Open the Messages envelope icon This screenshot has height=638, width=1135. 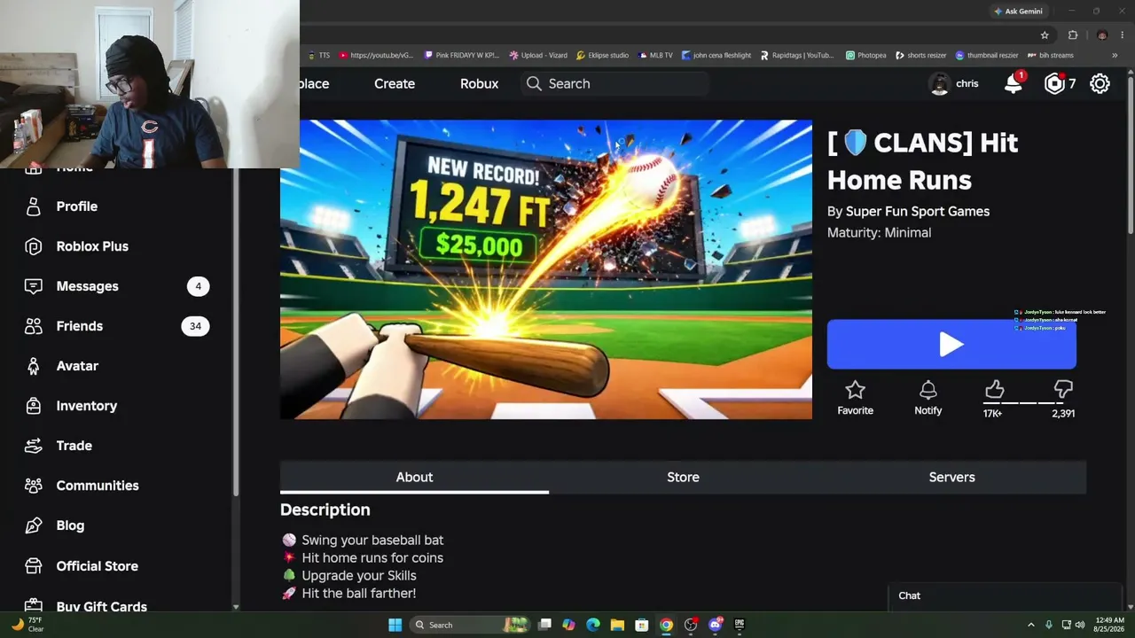(x=34, y=286)
